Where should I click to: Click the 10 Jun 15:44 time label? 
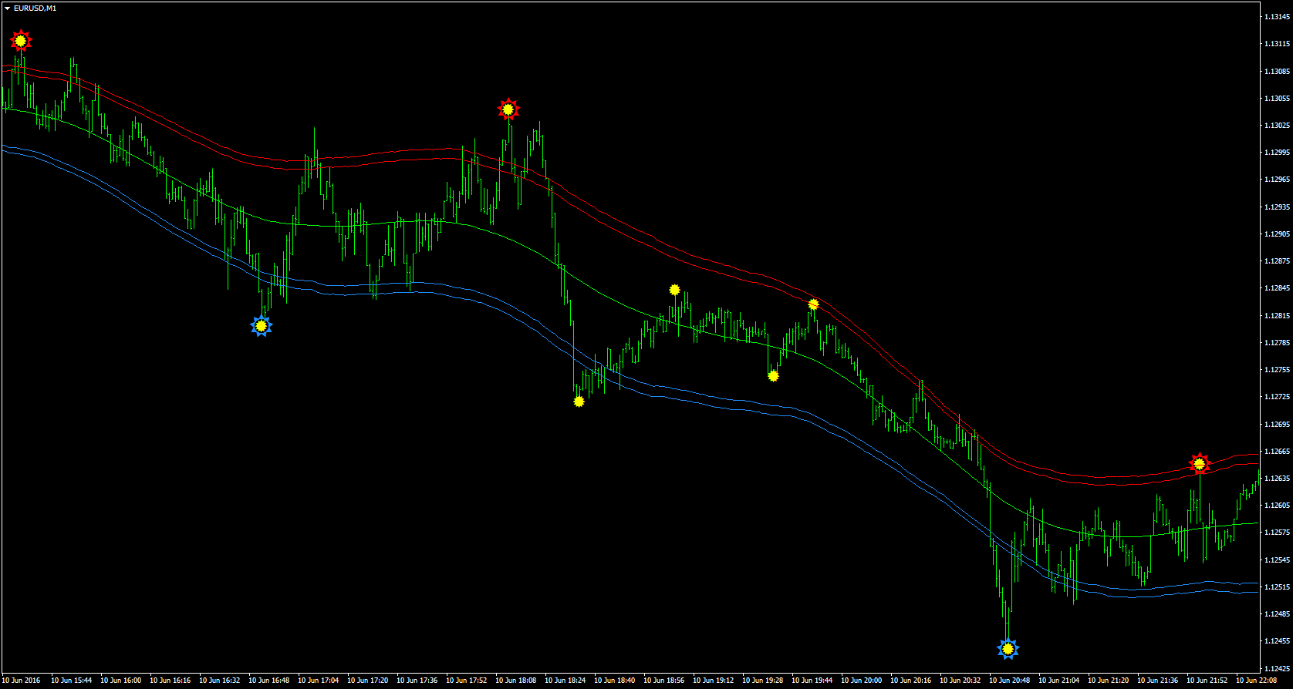(x=72, y=681)
